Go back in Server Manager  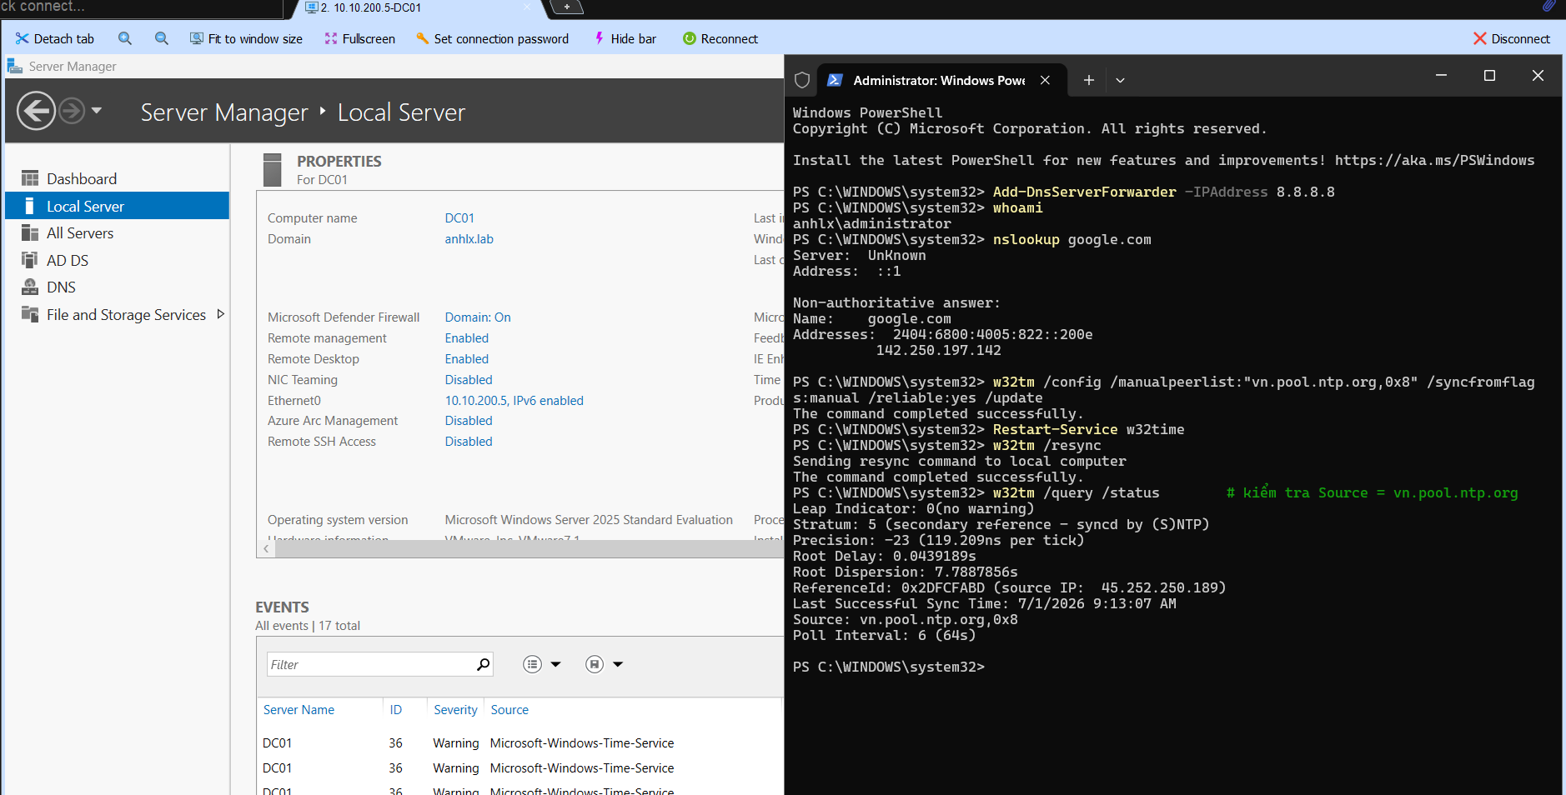point(36,111)
